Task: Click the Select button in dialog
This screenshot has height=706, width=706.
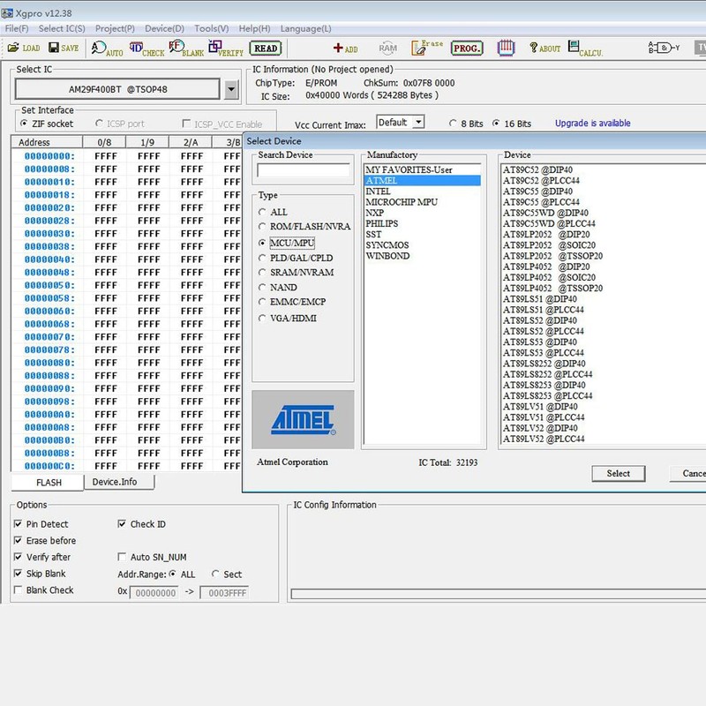Action: pyautogui.click(x=619, y=474)
